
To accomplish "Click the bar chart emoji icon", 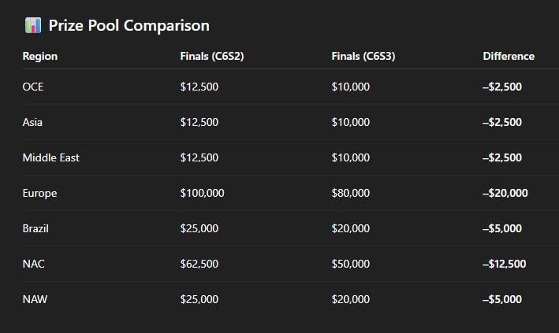I will [32, 26].
